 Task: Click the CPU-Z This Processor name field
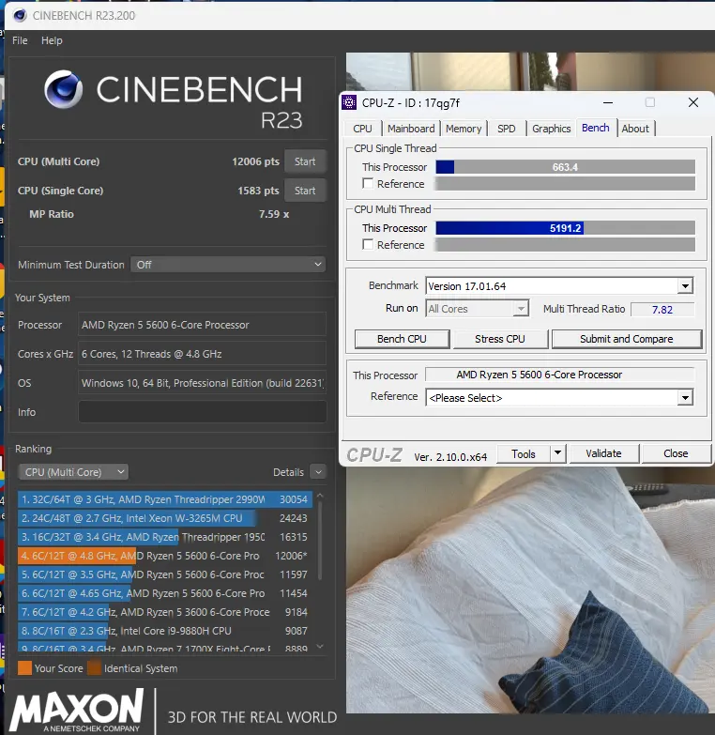coord(559,375)
